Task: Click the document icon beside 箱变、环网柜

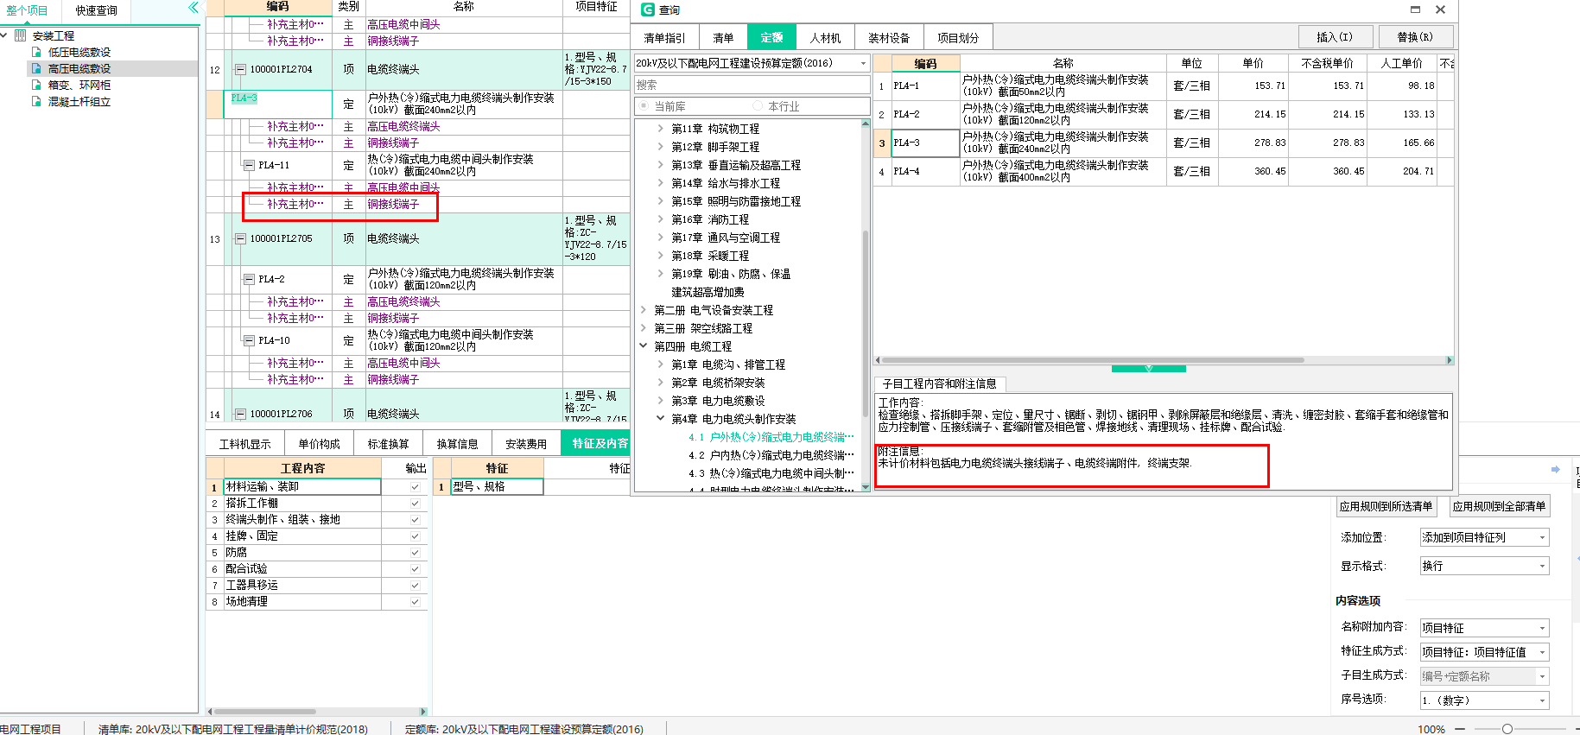Action: pos(36,85)
